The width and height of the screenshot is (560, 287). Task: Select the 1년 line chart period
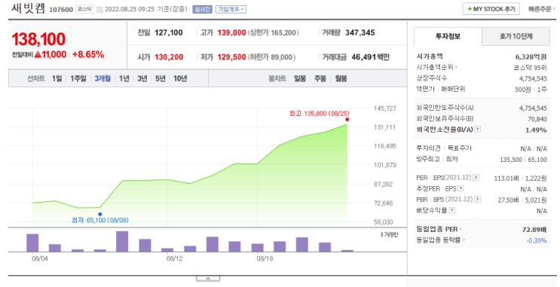[124, 78]
